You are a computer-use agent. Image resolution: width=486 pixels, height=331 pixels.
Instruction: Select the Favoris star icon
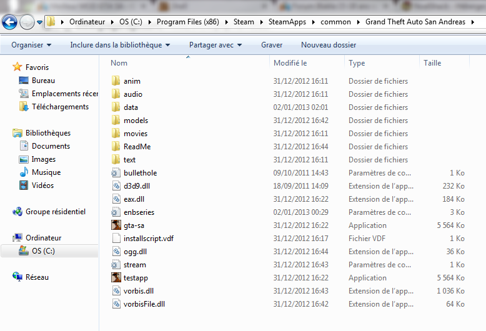[17, 67]
